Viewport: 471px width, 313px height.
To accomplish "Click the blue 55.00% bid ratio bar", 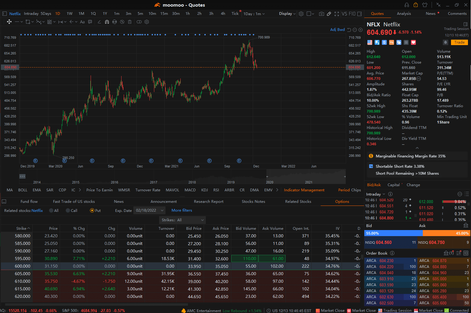I will tap(393, 233).
